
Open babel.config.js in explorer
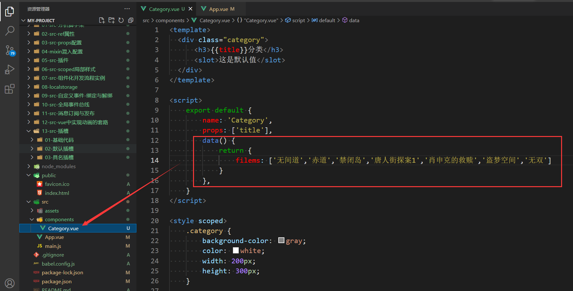[58, 264]
